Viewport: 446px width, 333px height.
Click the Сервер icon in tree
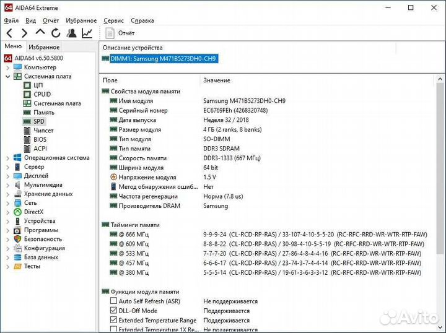pos(17,166)
